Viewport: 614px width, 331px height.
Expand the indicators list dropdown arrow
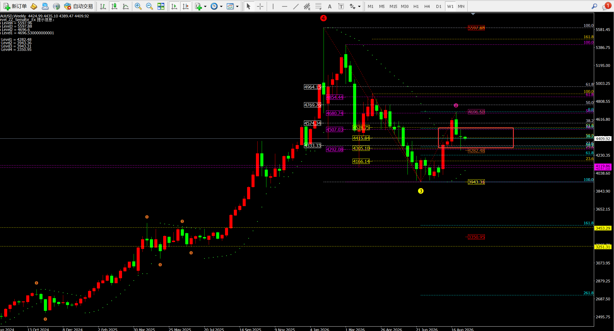[x=205, y=6]
